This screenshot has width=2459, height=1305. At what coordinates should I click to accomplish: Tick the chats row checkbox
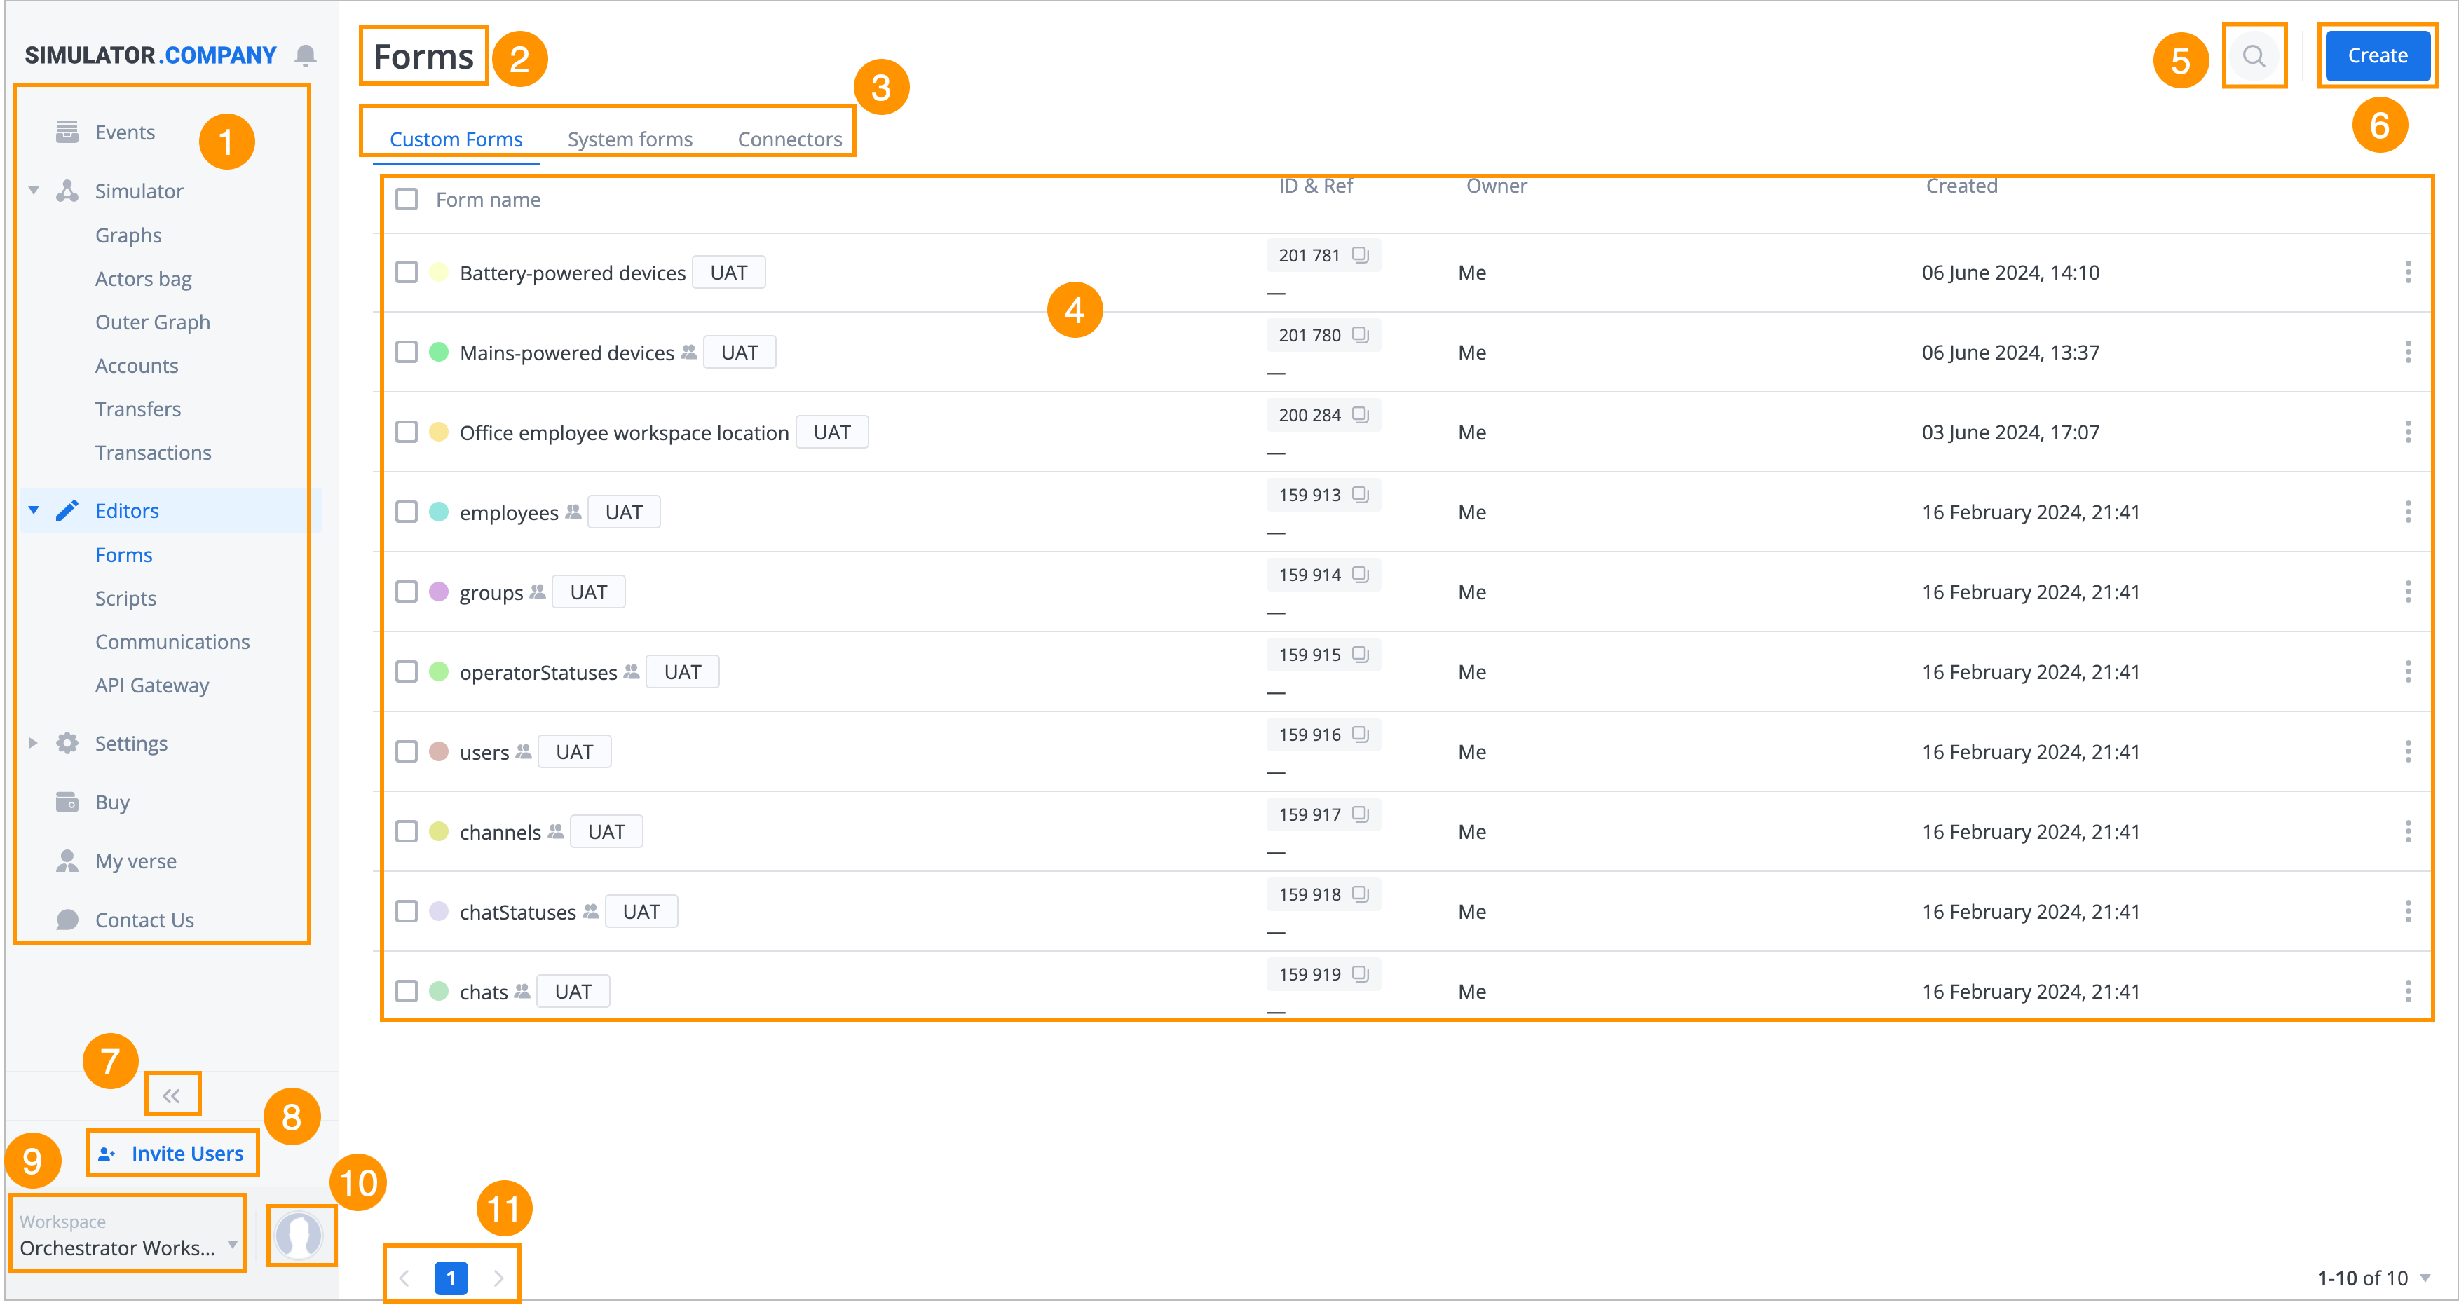point(407,992)
